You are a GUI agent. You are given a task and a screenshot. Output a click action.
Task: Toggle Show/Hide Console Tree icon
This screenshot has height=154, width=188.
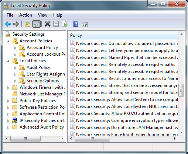point(36,24)
